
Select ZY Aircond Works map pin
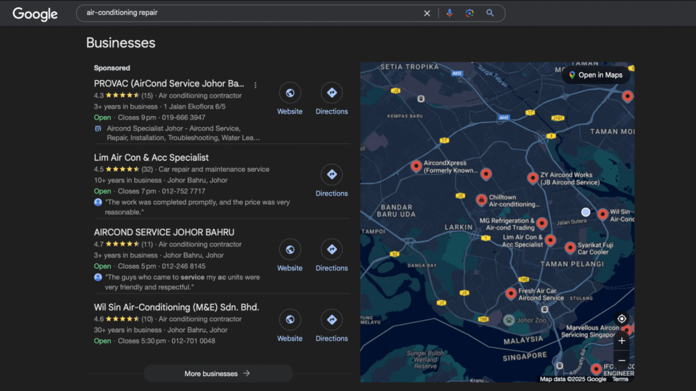click(x=533, y=178)
